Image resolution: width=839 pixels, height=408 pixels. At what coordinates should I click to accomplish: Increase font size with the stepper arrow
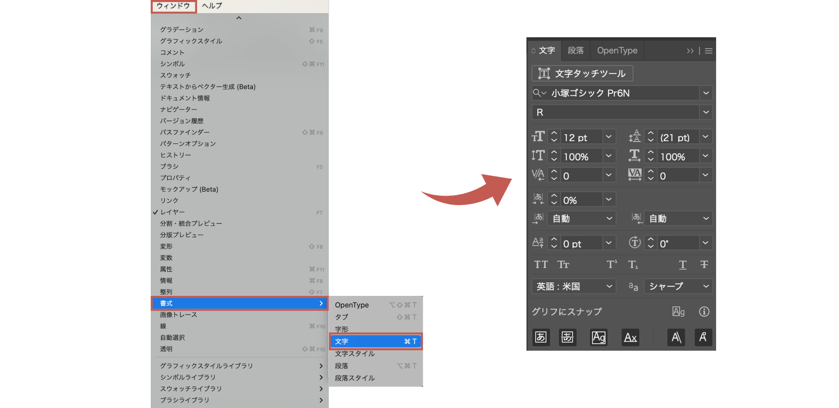click(x=553, y=134)
